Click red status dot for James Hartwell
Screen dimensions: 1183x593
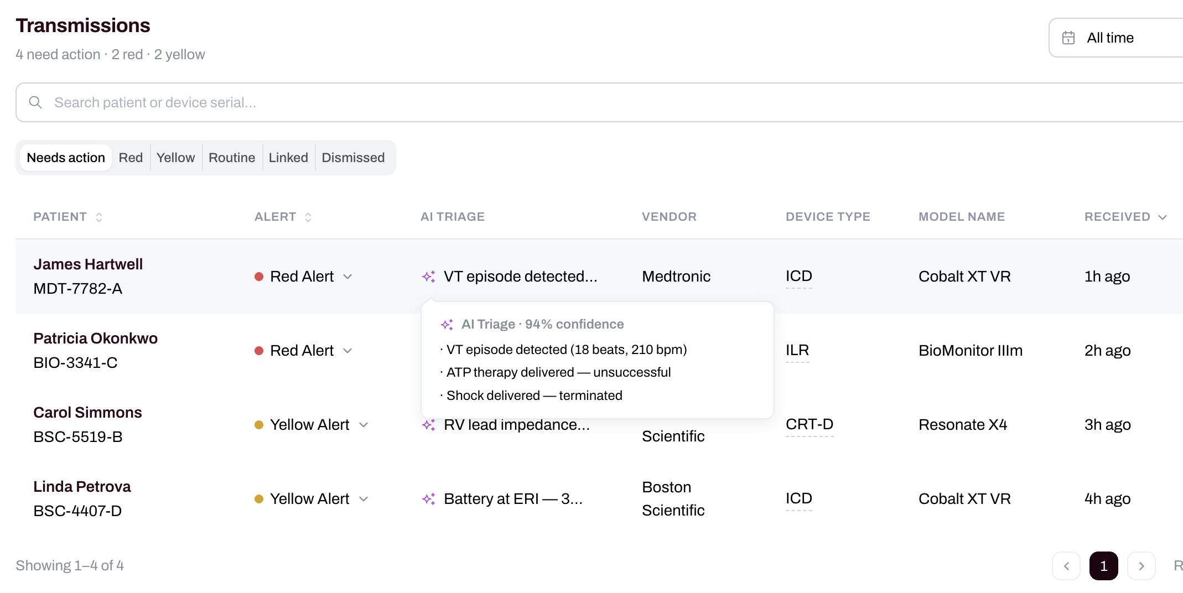[258, 277]
